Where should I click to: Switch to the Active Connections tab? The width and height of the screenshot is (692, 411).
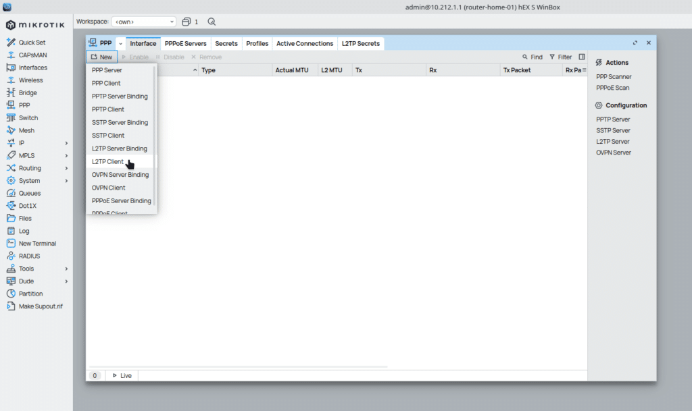[305, 44]
